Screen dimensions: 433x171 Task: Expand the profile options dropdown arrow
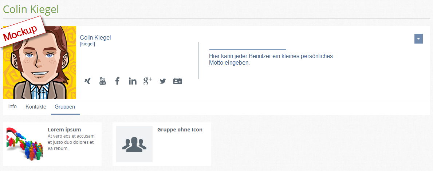click(418, 38)
